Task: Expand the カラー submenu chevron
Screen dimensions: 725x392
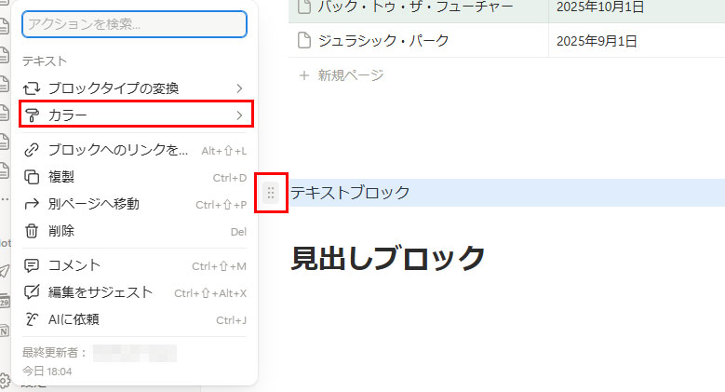Action: click(239, 115)
